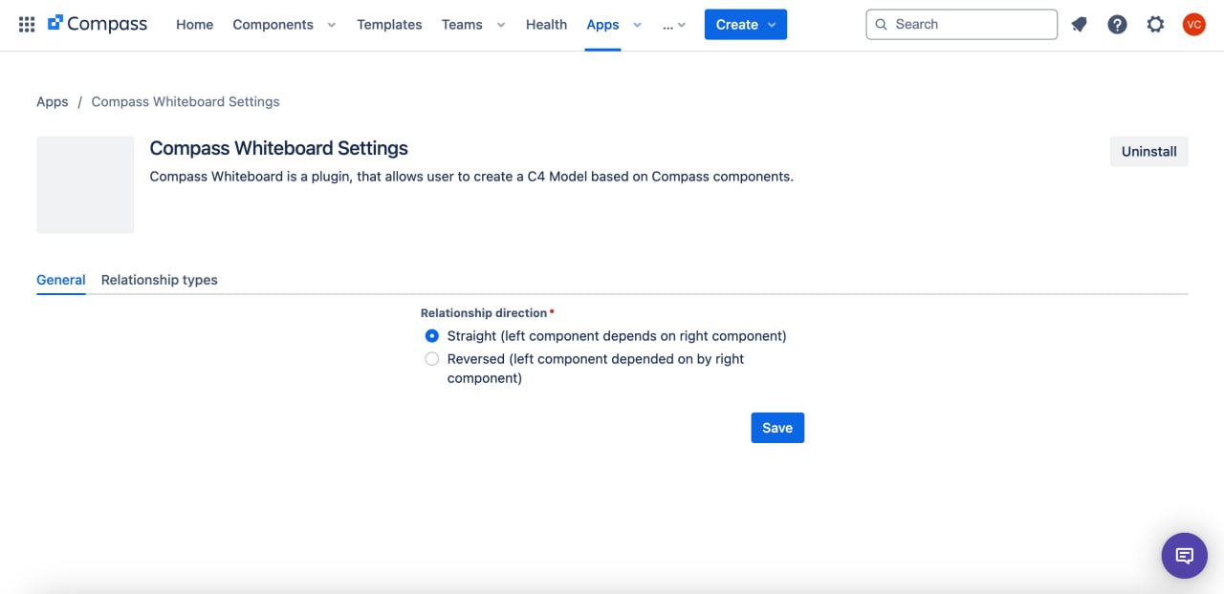Open the settings gear icon
This screenshot has height=594, width=1224.
coord(1155,25)
